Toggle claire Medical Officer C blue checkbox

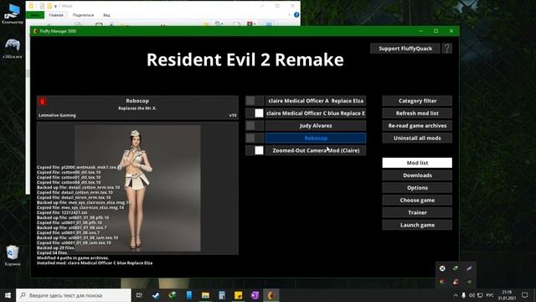[255, 113]
